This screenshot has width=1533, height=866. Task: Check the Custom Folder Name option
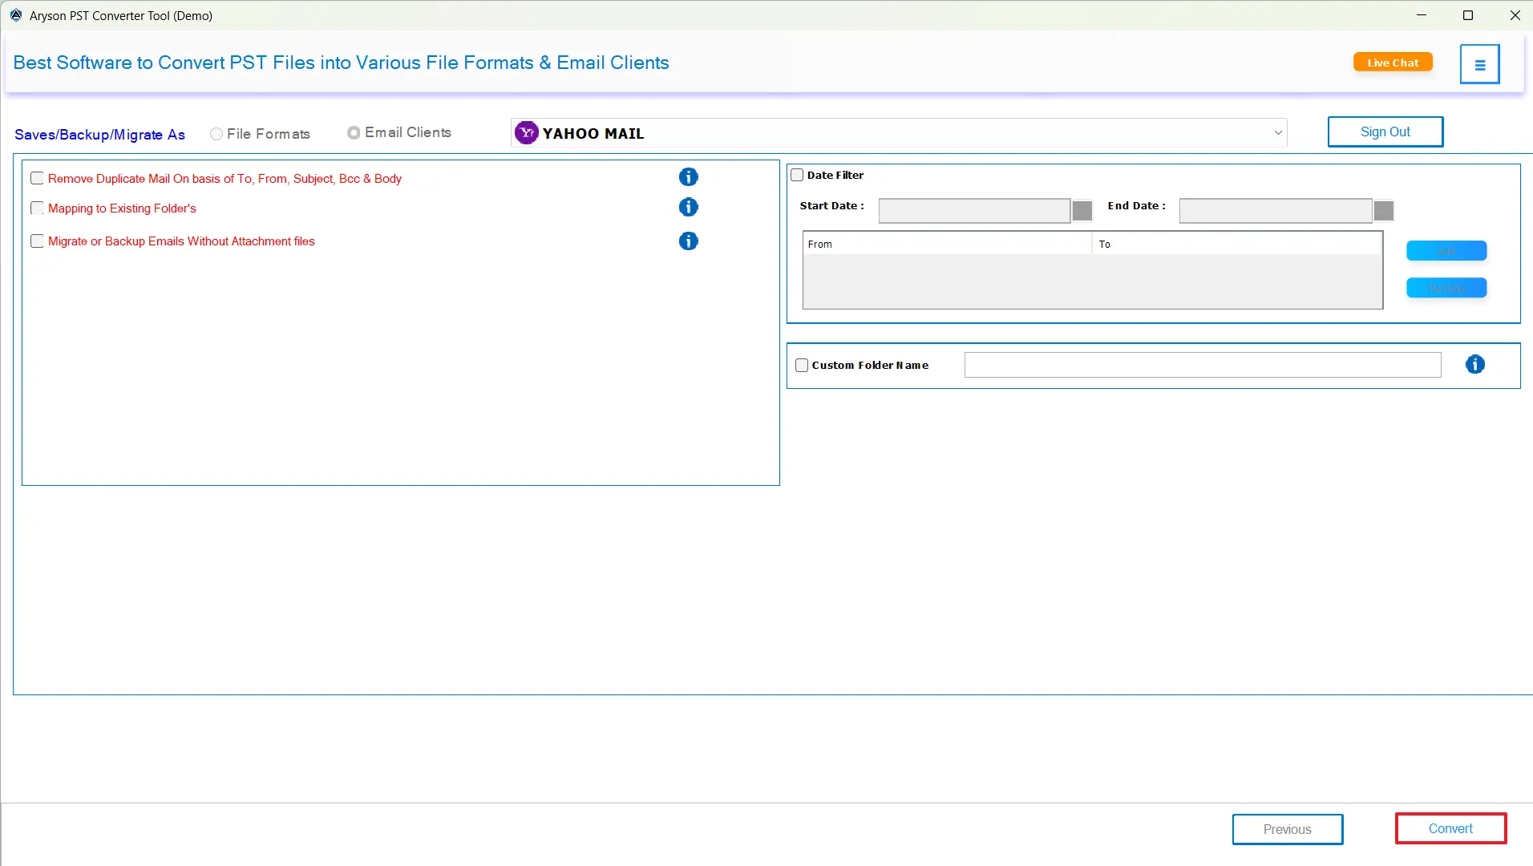[x=802, y=366]
